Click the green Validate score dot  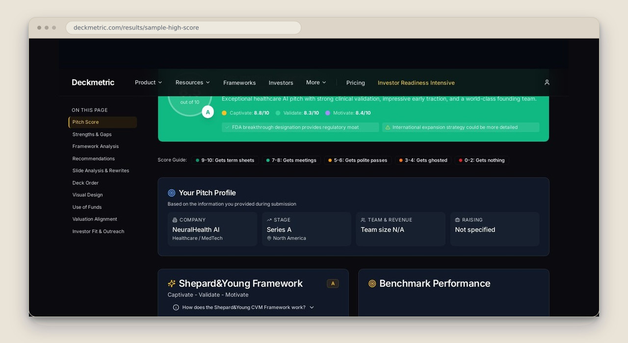tap(278, 113)
